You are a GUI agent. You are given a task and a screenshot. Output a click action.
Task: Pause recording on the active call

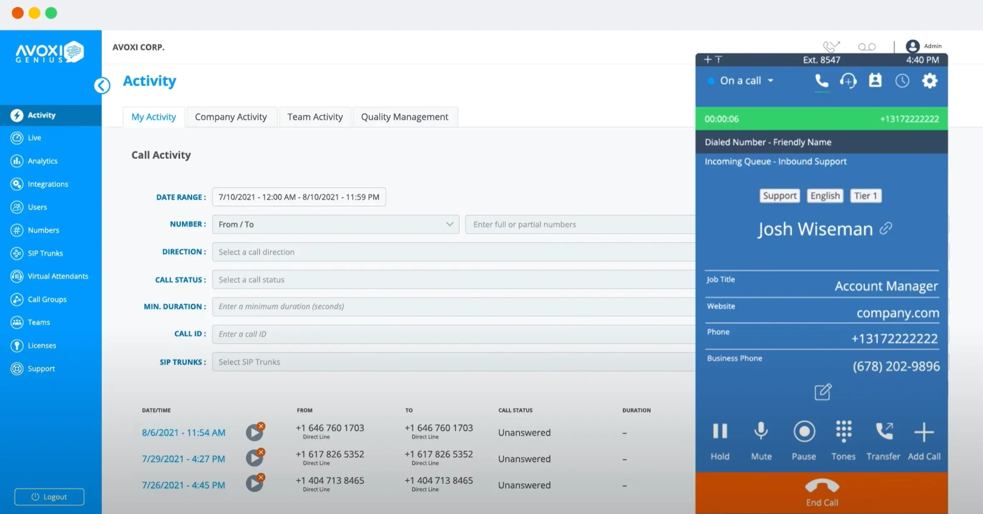tap(804, 431)
